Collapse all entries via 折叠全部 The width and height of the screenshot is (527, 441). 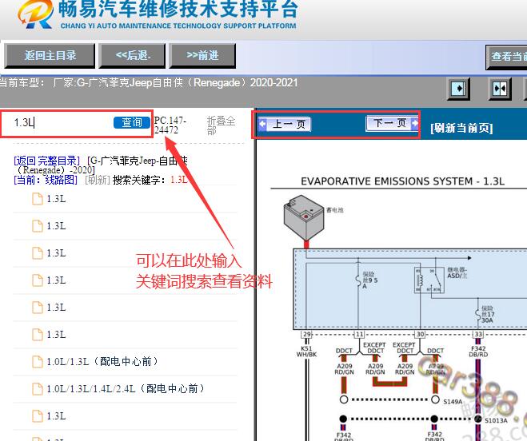click(221, 125)
